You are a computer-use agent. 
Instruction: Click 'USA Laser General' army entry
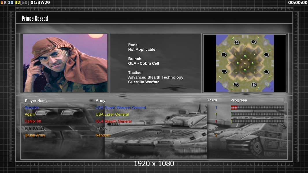112,114
